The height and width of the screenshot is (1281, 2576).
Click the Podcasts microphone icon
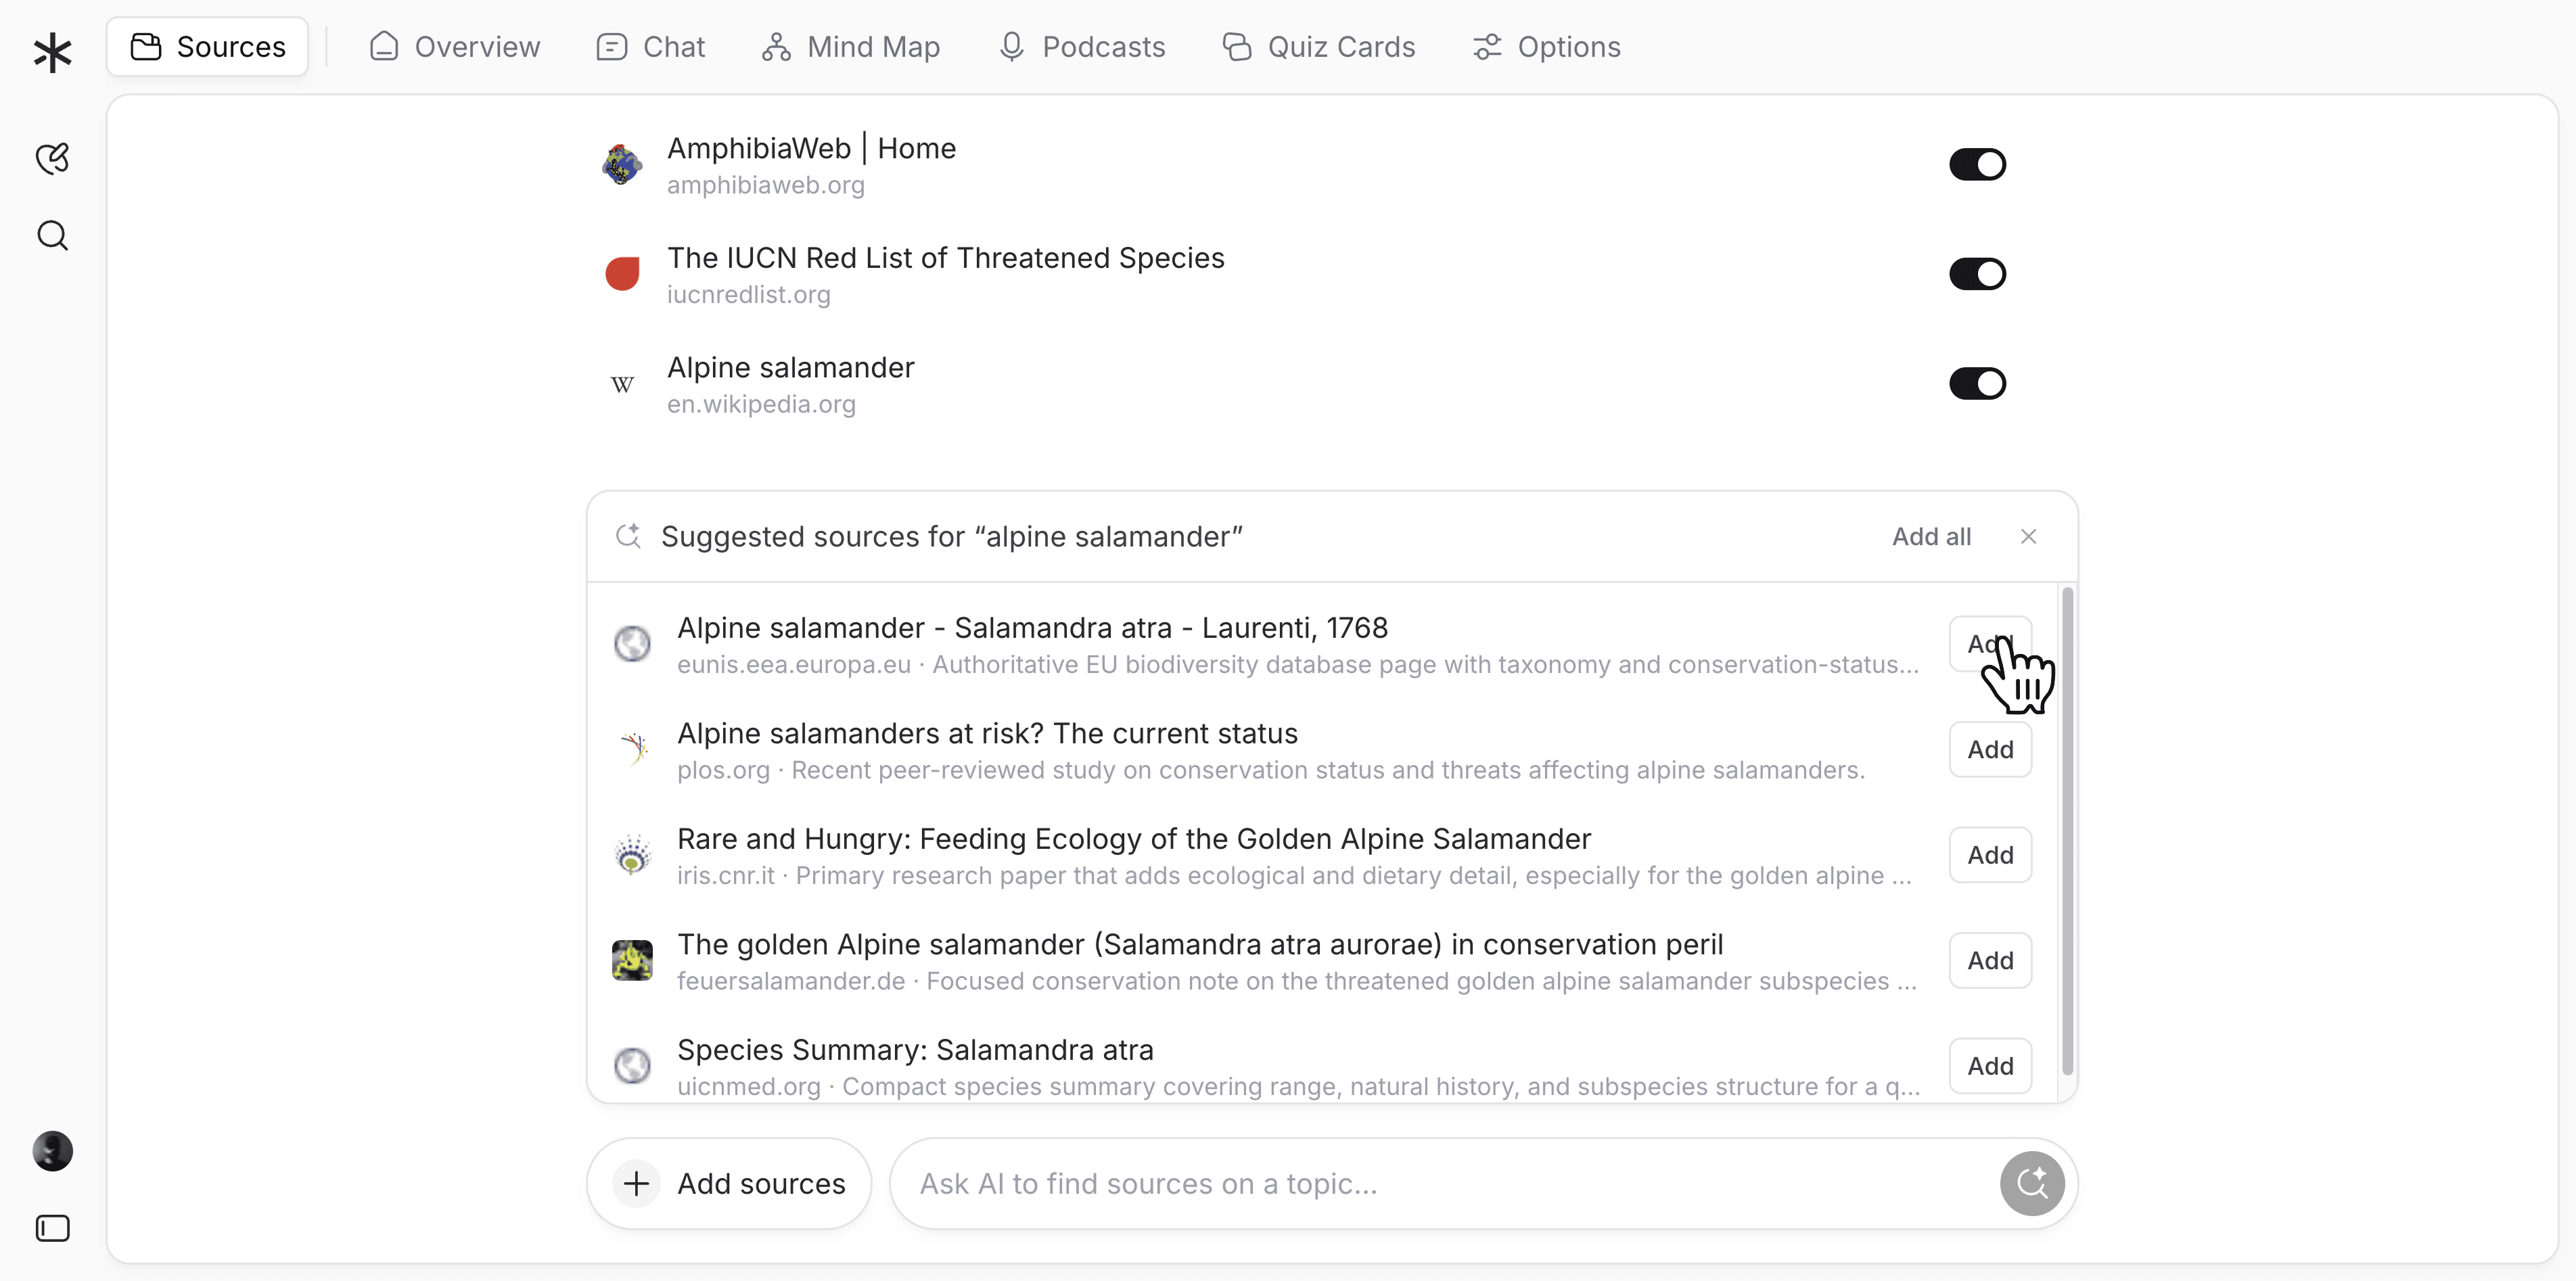coord(1011,47)
